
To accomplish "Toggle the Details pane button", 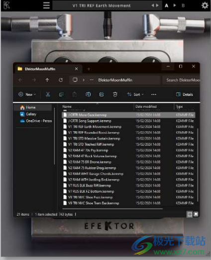I will coord(185,94).
